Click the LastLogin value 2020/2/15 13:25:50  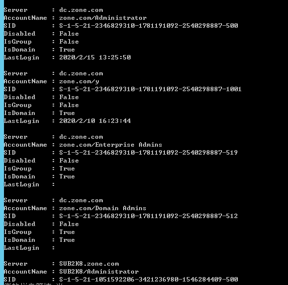click(95, 57)
